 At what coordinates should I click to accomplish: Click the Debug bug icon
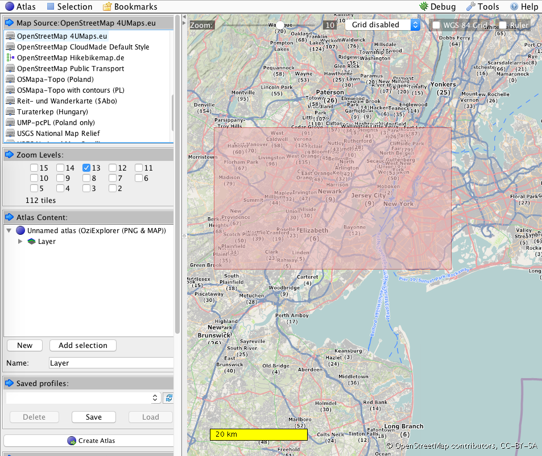click(x=424, y=6)
